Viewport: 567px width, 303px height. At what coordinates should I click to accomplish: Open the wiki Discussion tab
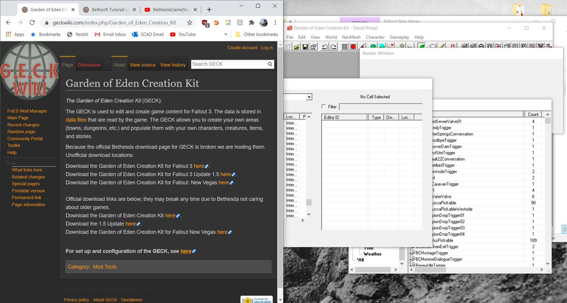89,65
